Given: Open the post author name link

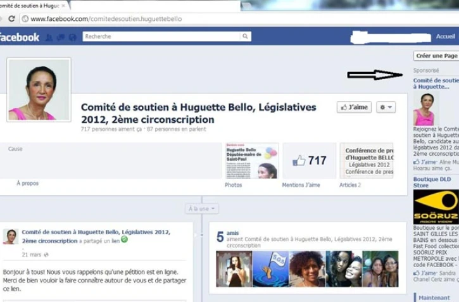Looking at the screenshot, I should [x=96, y=236].
